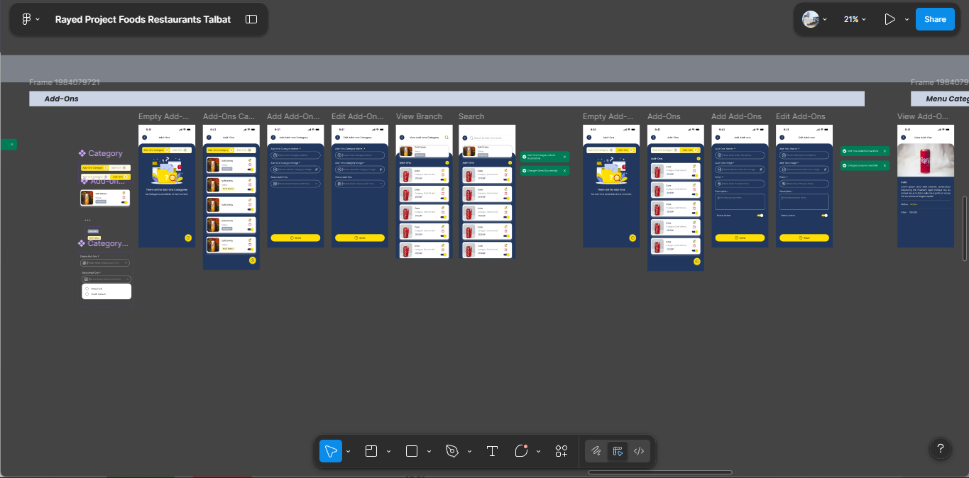Click the Share button
The height and width of the screenshot is (478, 969).
pyautogui.click(x=935, y=19)
